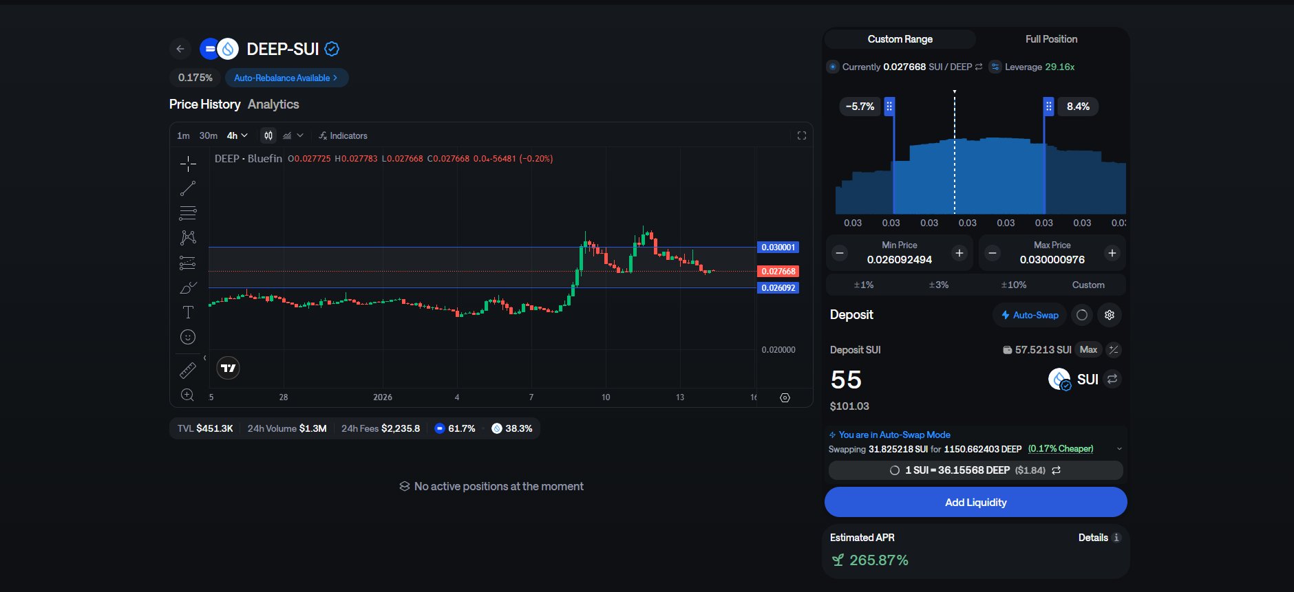Screen dimensions: 1294x592
Task: Enter fullscreen mode for the chart
Action: click(x=802, y=135)
